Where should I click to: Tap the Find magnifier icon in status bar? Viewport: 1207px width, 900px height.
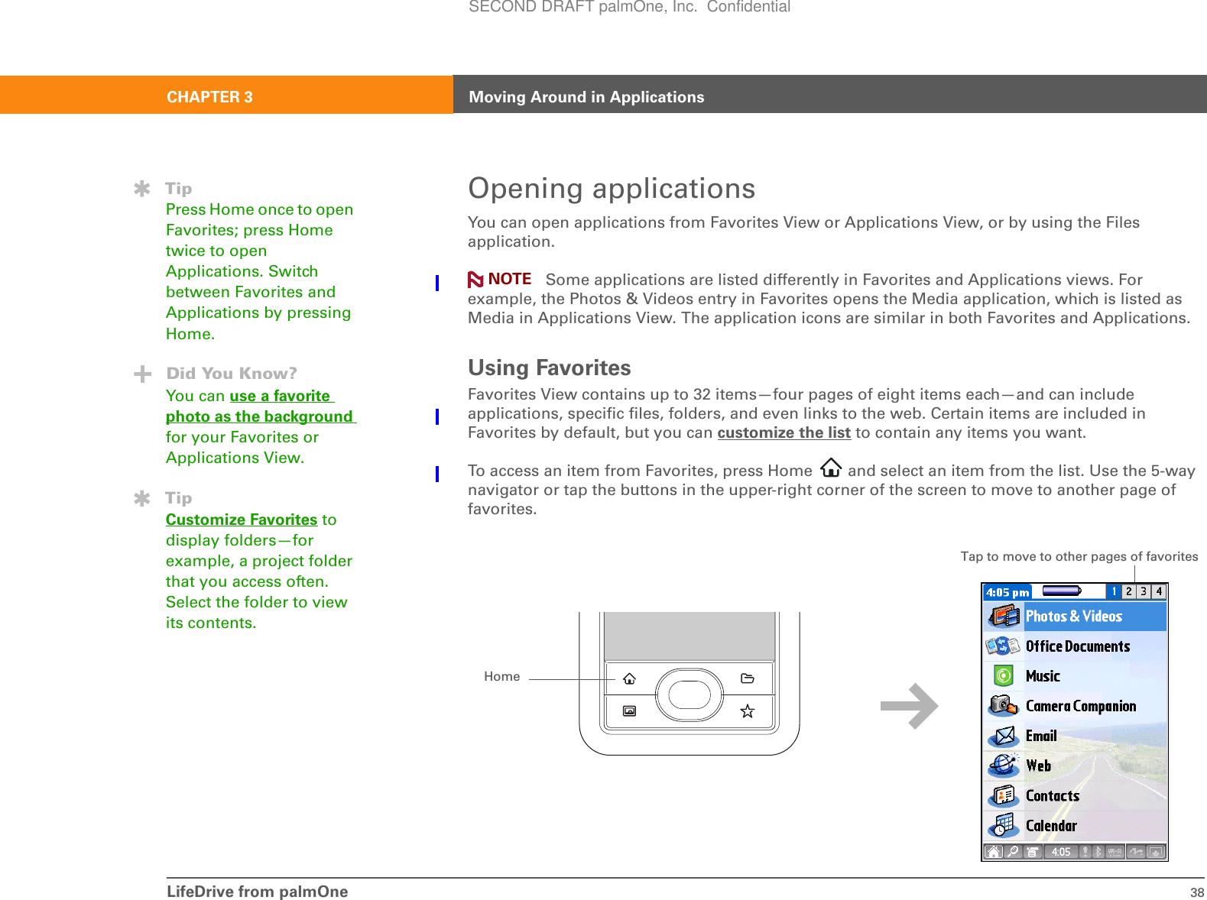(x=1014, y=851)
